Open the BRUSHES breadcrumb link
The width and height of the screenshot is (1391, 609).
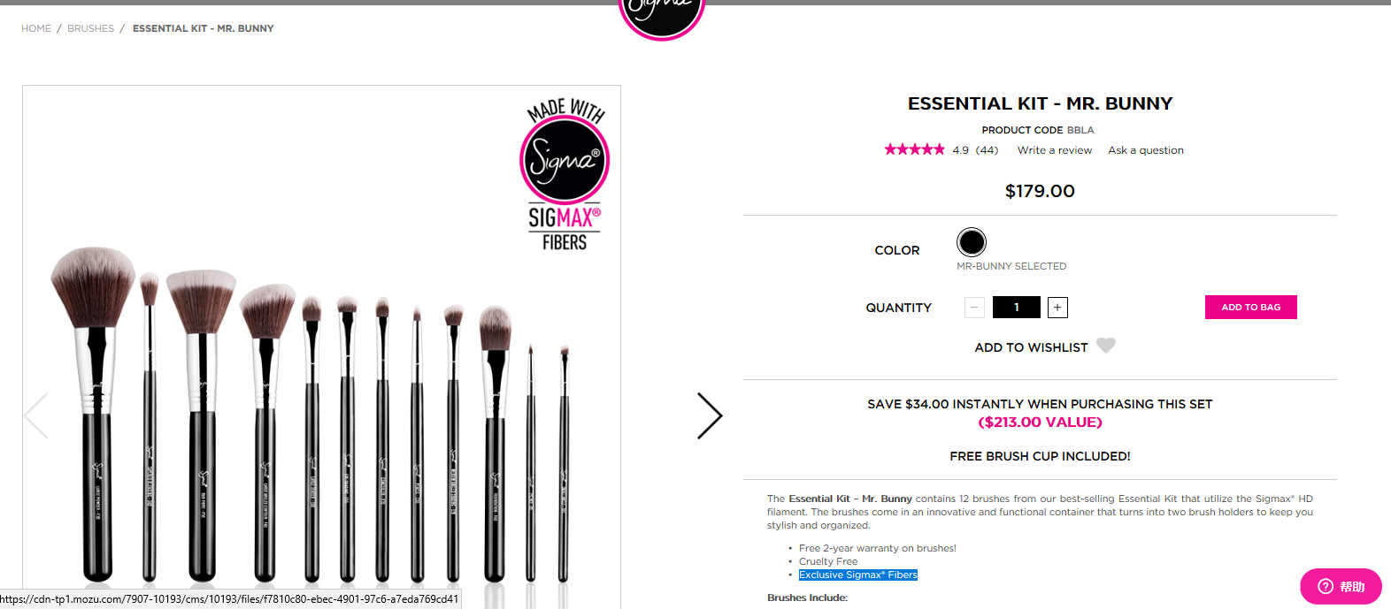[x=90, y=28]
